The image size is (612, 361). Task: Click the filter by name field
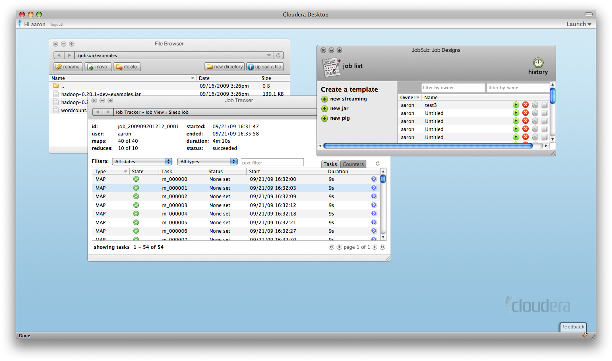(x=518, y=88)
